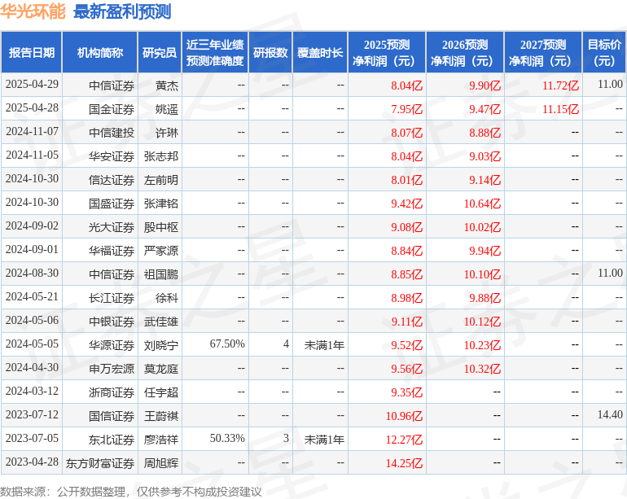Click institution 申万宏源
Viewport: 627px width, 499px height.
[112, 369]
